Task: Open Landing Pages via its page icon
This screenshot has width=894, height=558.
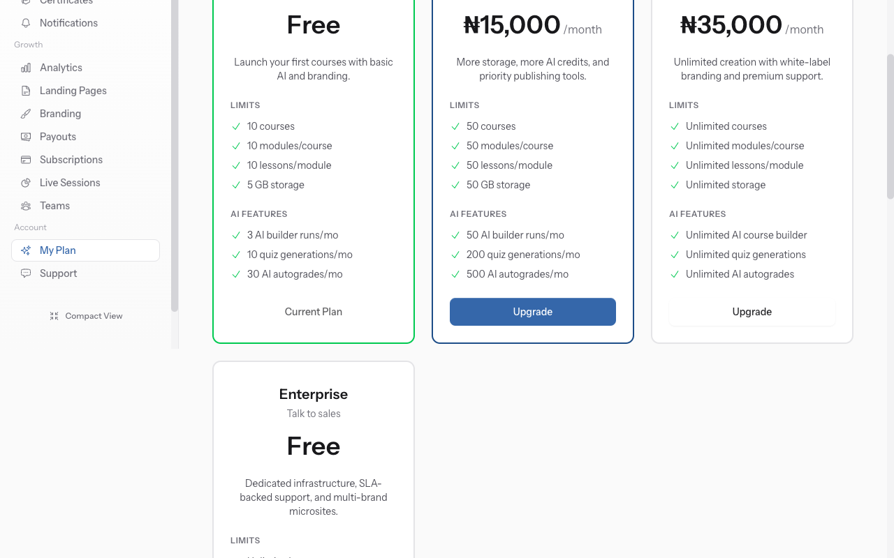Action: (26, 90)
